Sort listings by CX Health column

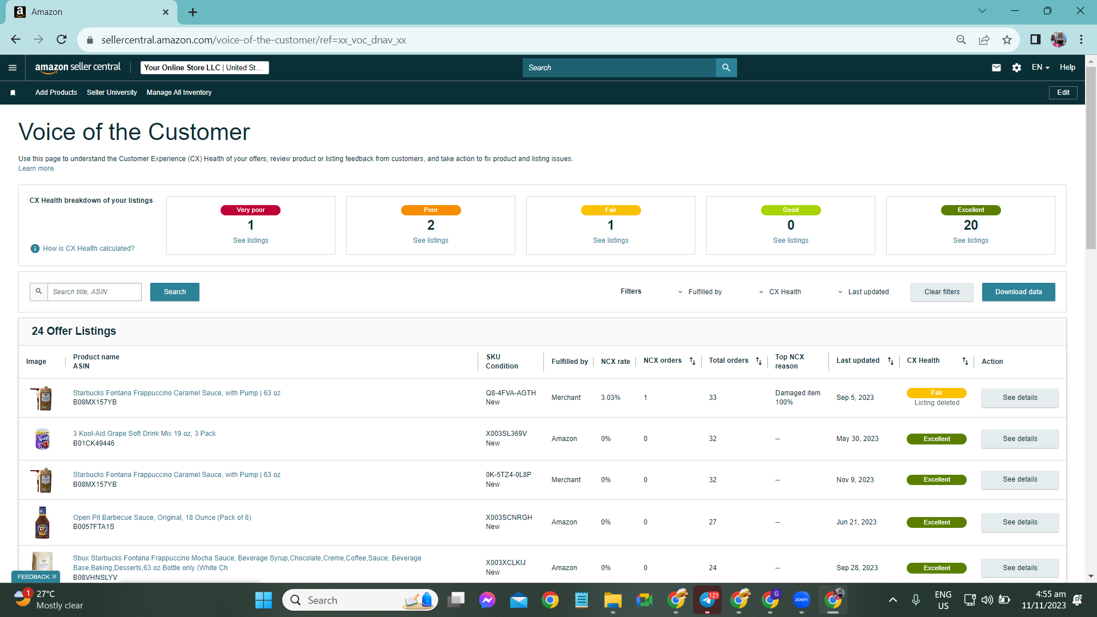[x=965, y=361]
